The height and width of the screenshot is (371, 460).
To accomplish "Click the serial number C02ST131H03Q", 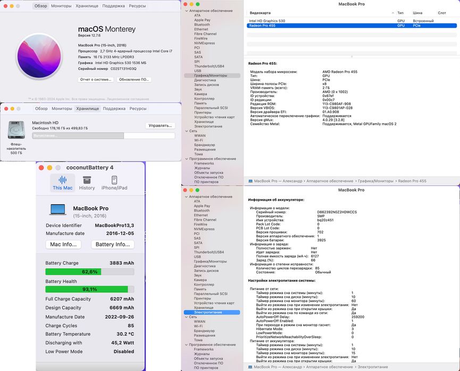I will 123,69.
